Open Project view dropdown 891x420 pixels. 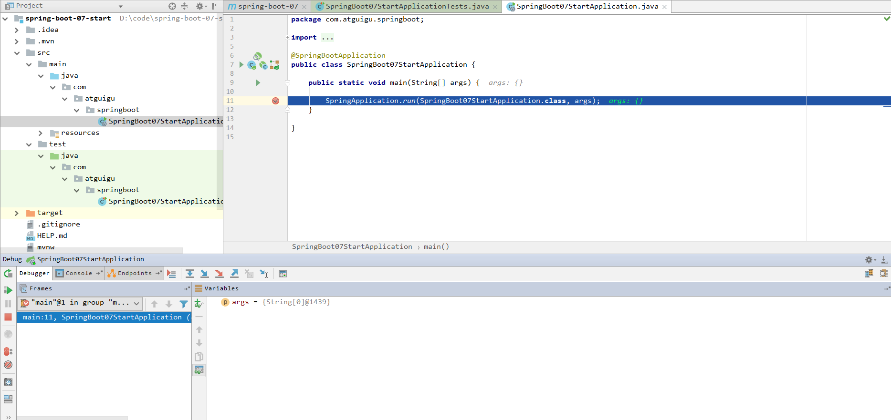point(121,6)
